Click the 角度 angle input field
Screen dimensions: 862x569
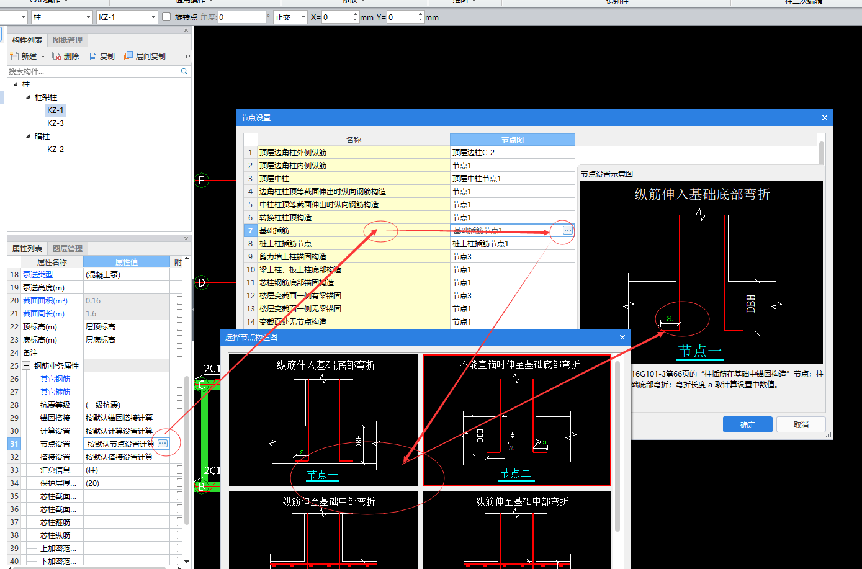[242, 17]
